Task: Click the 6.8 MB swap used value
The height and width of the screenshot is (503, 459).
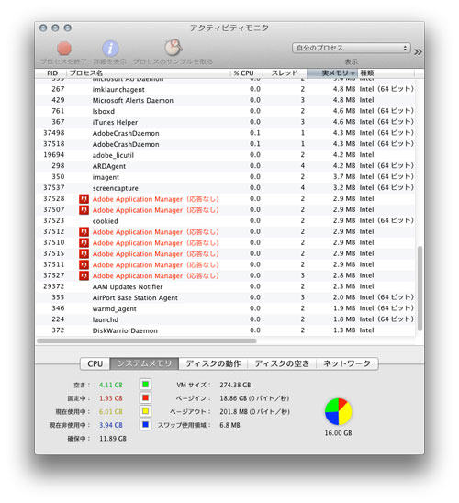Action: [x=229, y=425]
